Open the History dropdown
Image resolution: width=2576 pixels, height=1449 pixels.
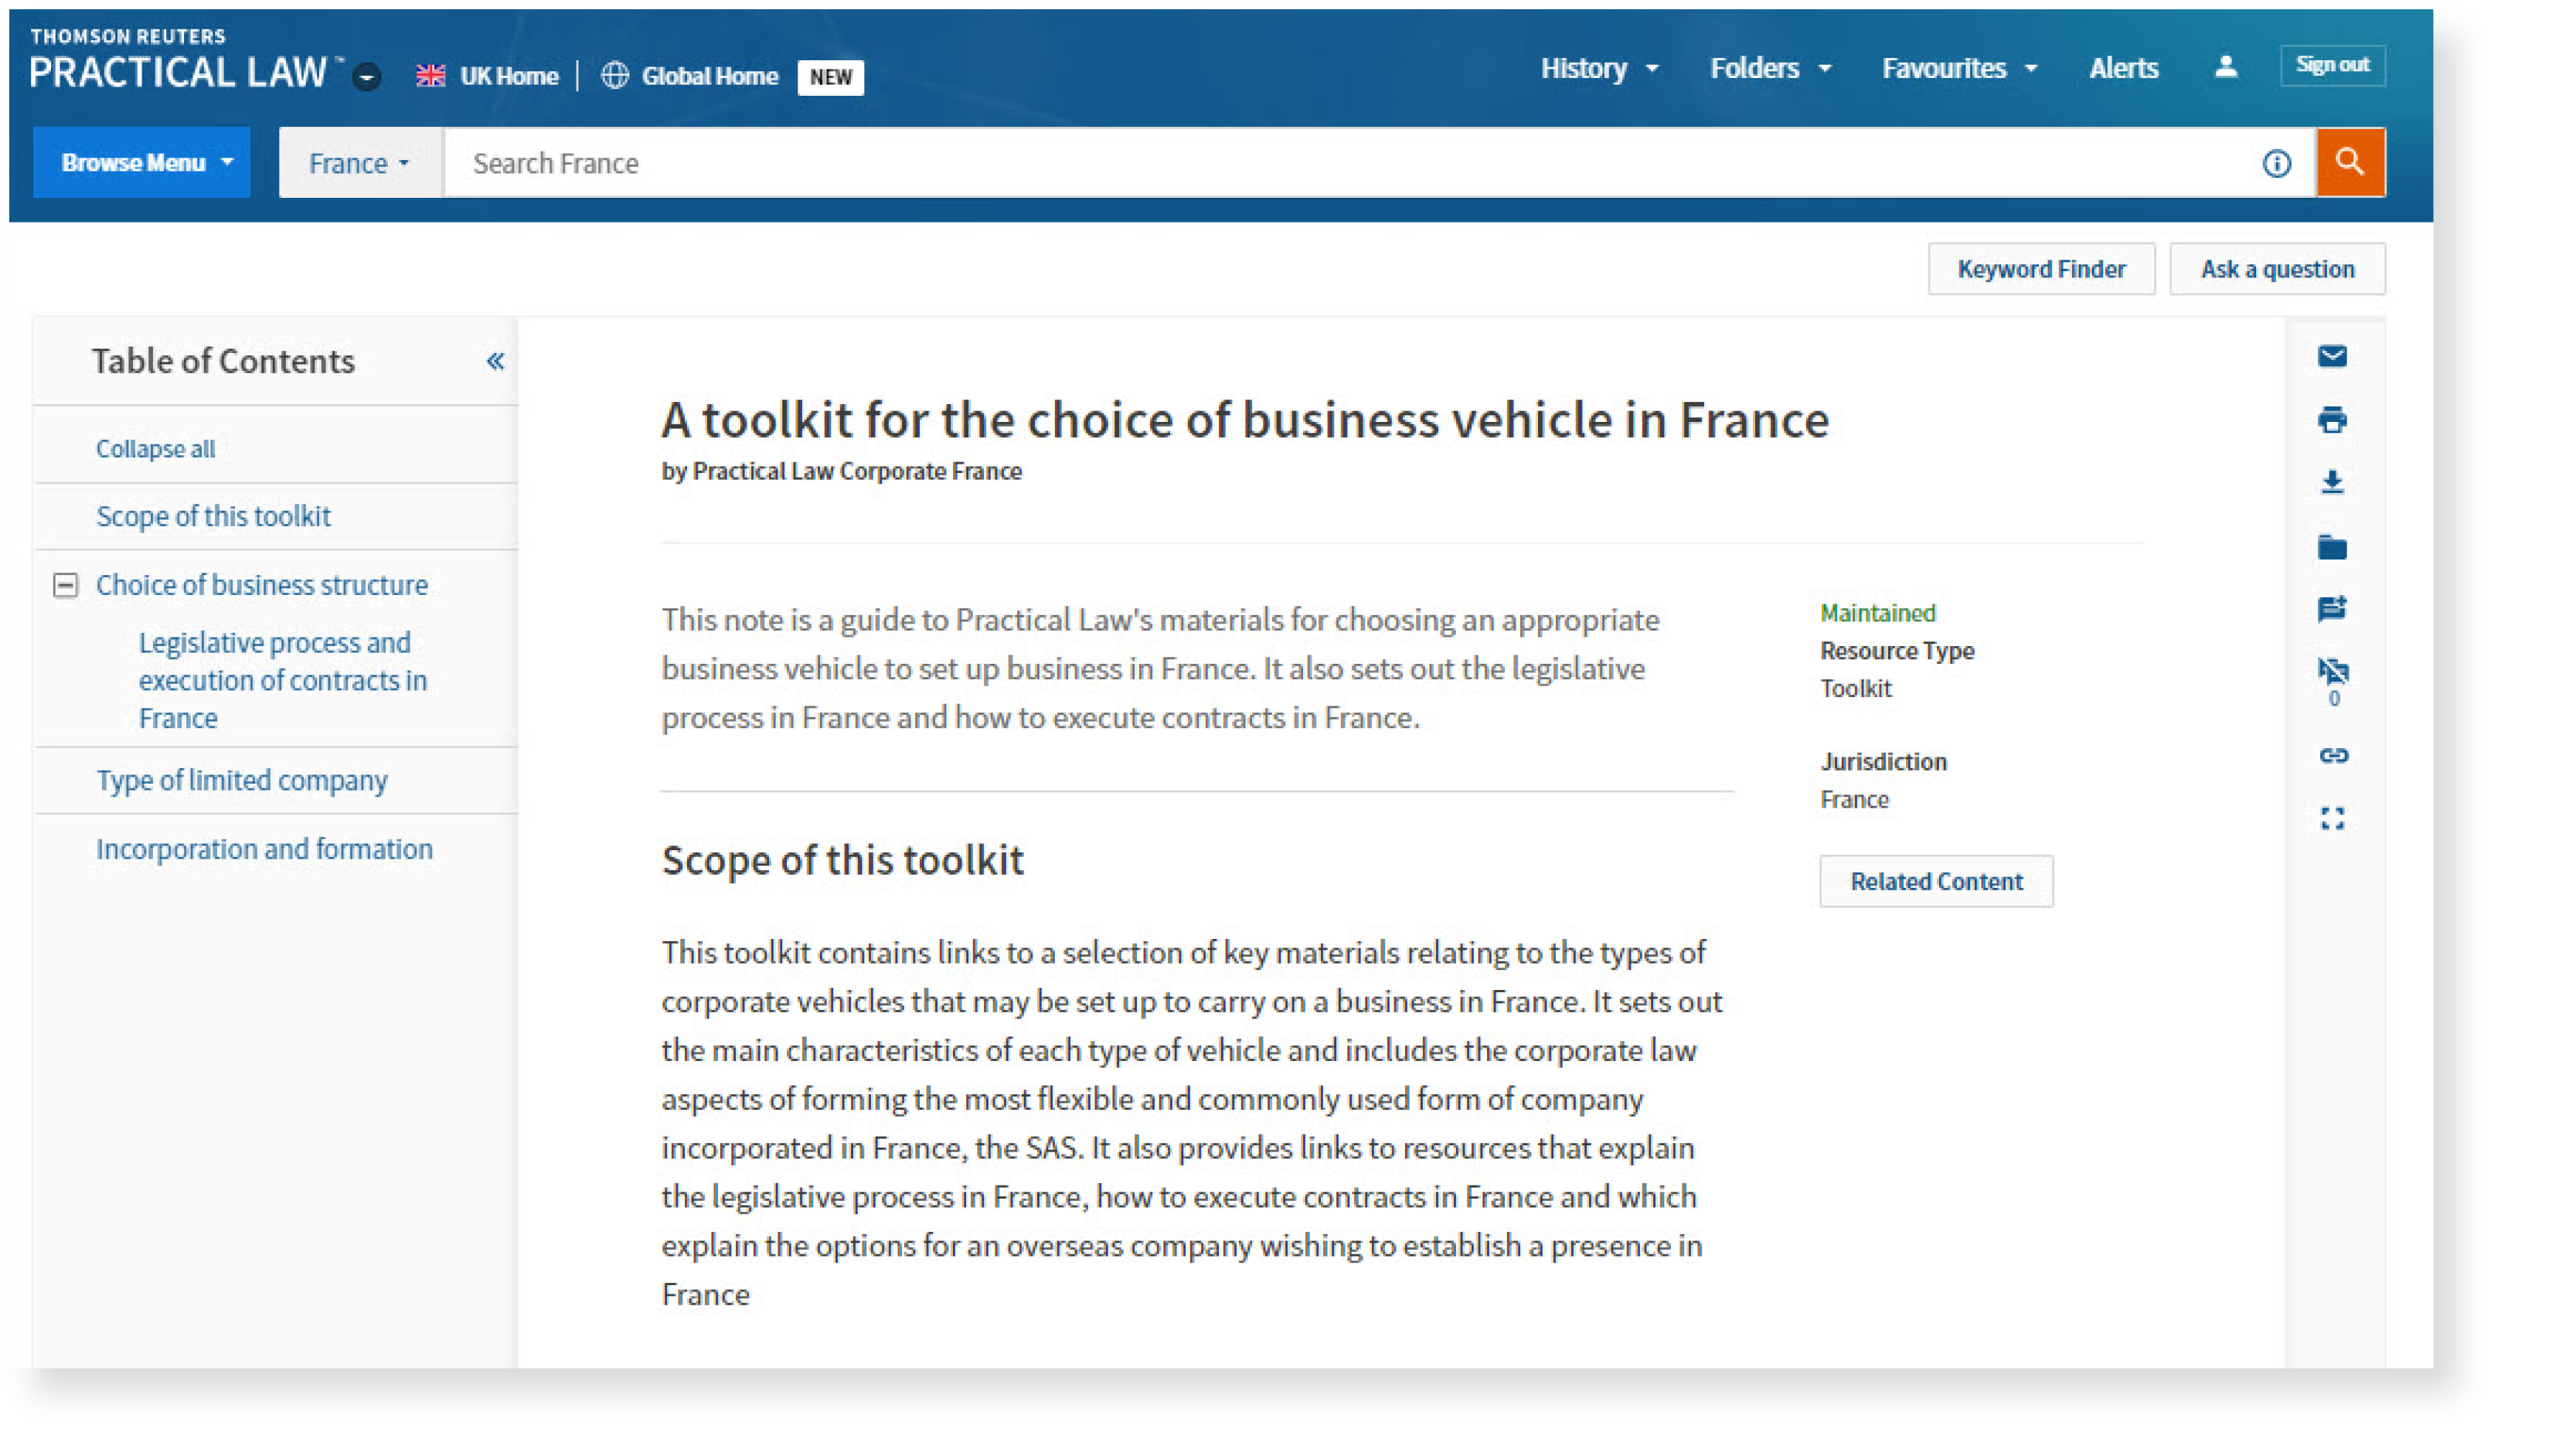[1598, 68]
